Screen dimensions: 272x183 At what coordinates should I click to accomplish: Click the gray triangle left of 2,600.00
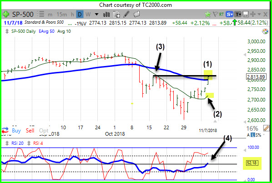click(245, 122)
